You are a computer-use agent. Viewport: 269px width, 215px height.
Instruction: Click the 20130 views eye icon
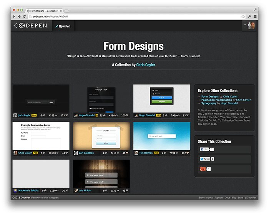tap(57, 153)
